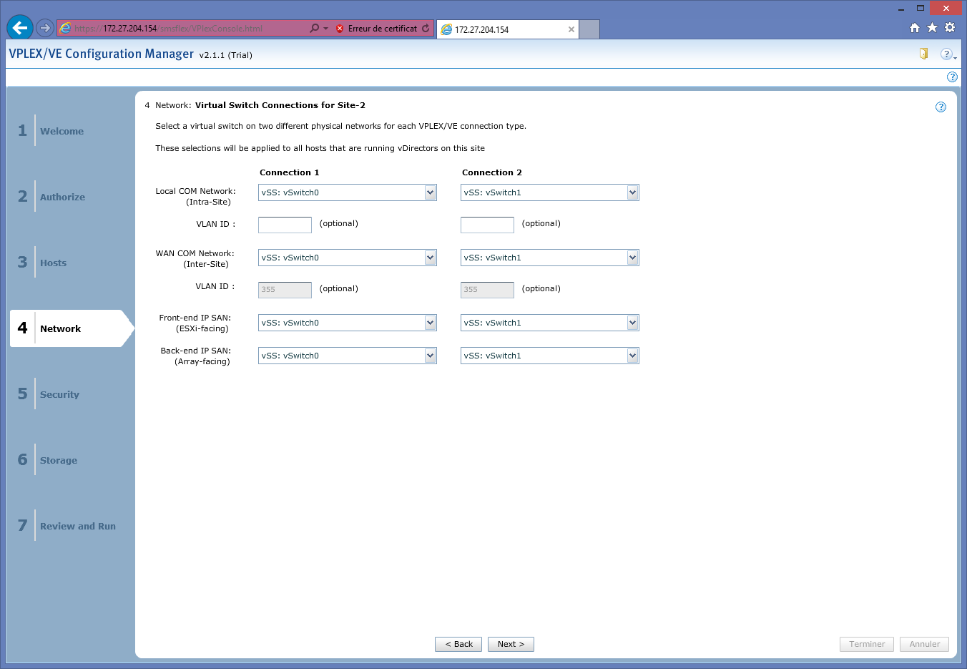Open Front-end IP SAN Connection 1 dropdown

430,323
